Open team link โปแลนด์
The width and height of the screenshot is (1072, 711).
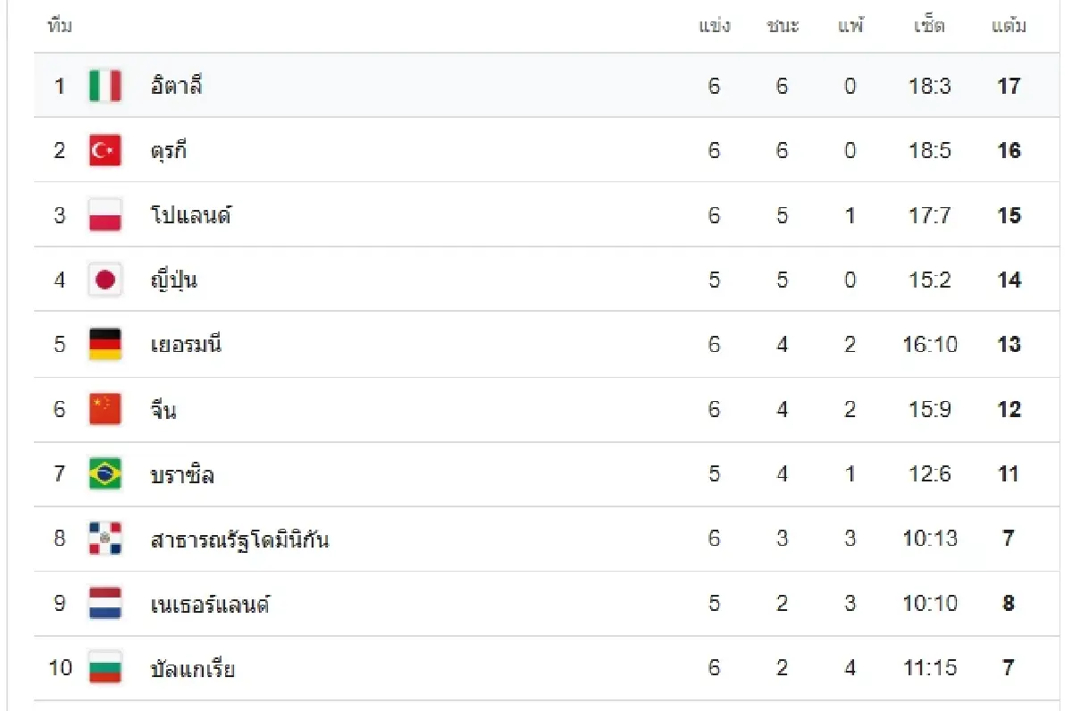(x=191, y=215)
